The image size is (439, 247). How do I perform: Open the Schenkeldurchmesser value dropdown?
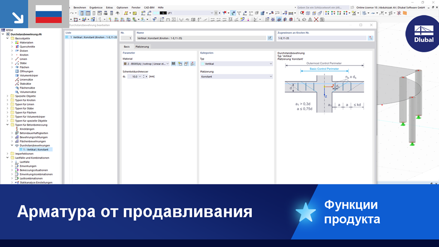140,76
